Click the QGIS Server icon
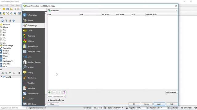197x110 pixels. pyautogui.click(x=25, y=104)
